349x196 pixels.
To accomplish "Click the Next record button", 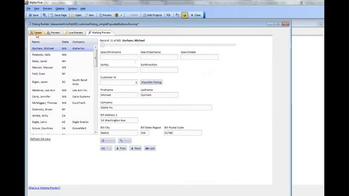I will 136,148.
